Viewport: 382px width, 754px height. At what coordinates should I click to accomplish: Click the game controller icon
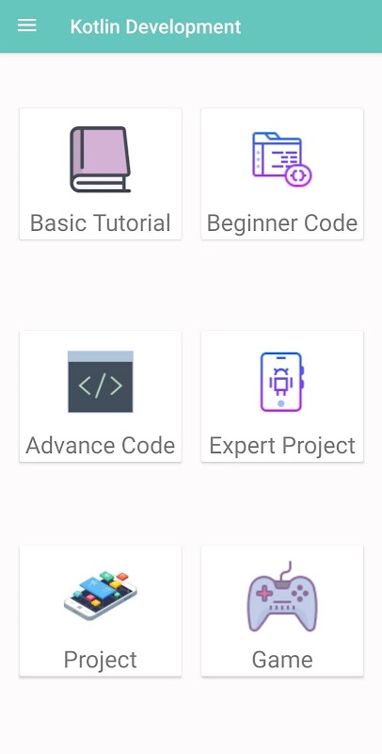(x=282, y=597)
